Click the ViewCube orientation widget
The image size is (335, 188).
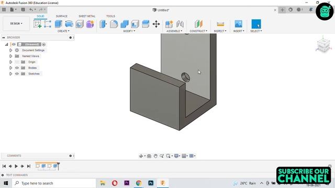point(323,45)
